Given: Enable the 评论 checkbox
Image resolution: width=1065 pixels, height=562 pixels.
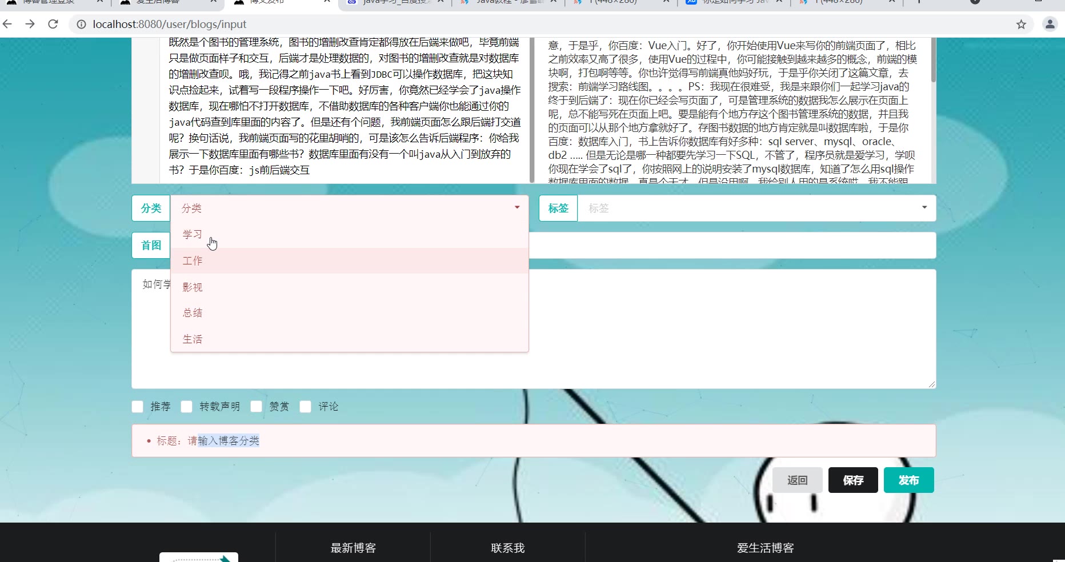Looking at the screenshot, I should click(306, 407).
